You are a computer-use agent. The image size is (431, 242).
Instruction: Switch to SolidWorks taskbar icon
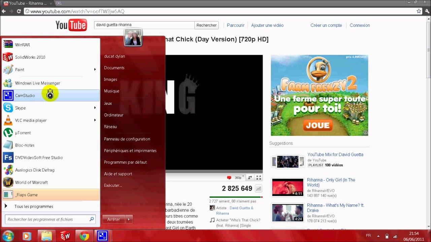tap(65, 236)
